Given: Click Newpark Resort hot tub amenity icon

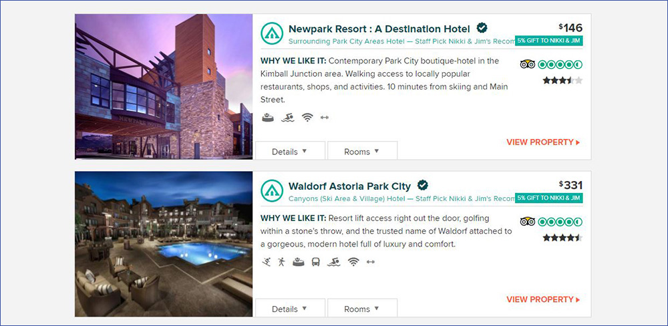Looking at the screenshot, I should 268,118.
